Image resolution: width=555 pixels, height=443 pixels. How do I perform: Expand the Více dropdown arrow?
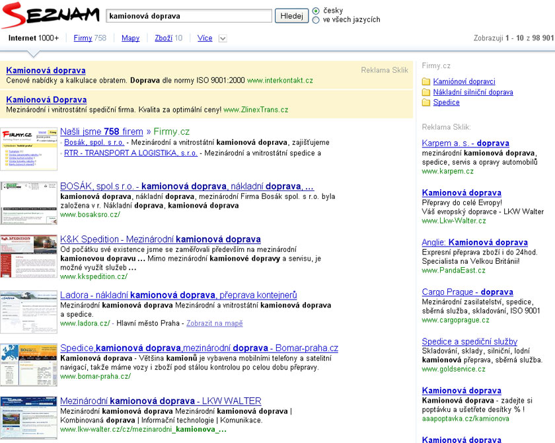click(223, 38)
